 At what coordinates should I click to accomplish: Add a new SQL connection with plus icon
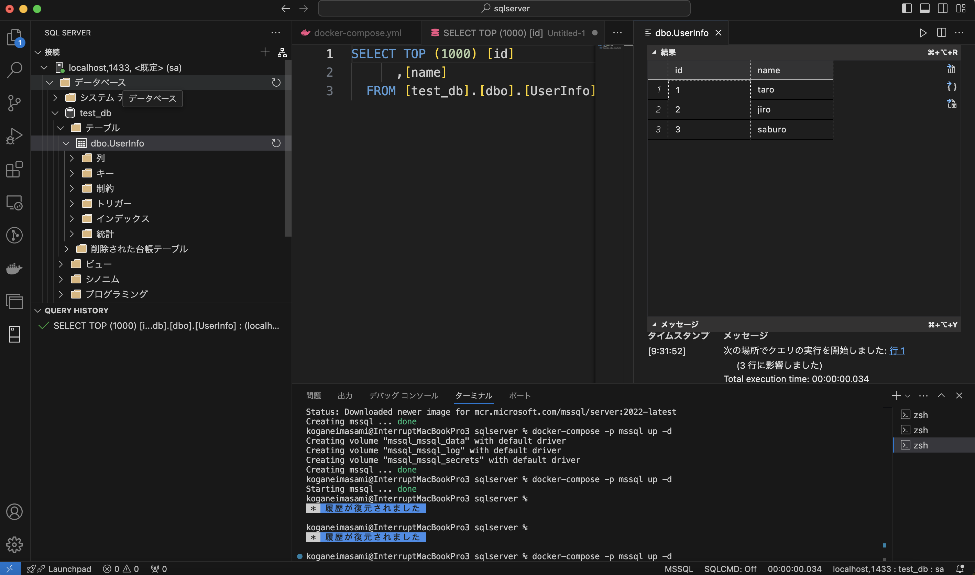(265, 52)
